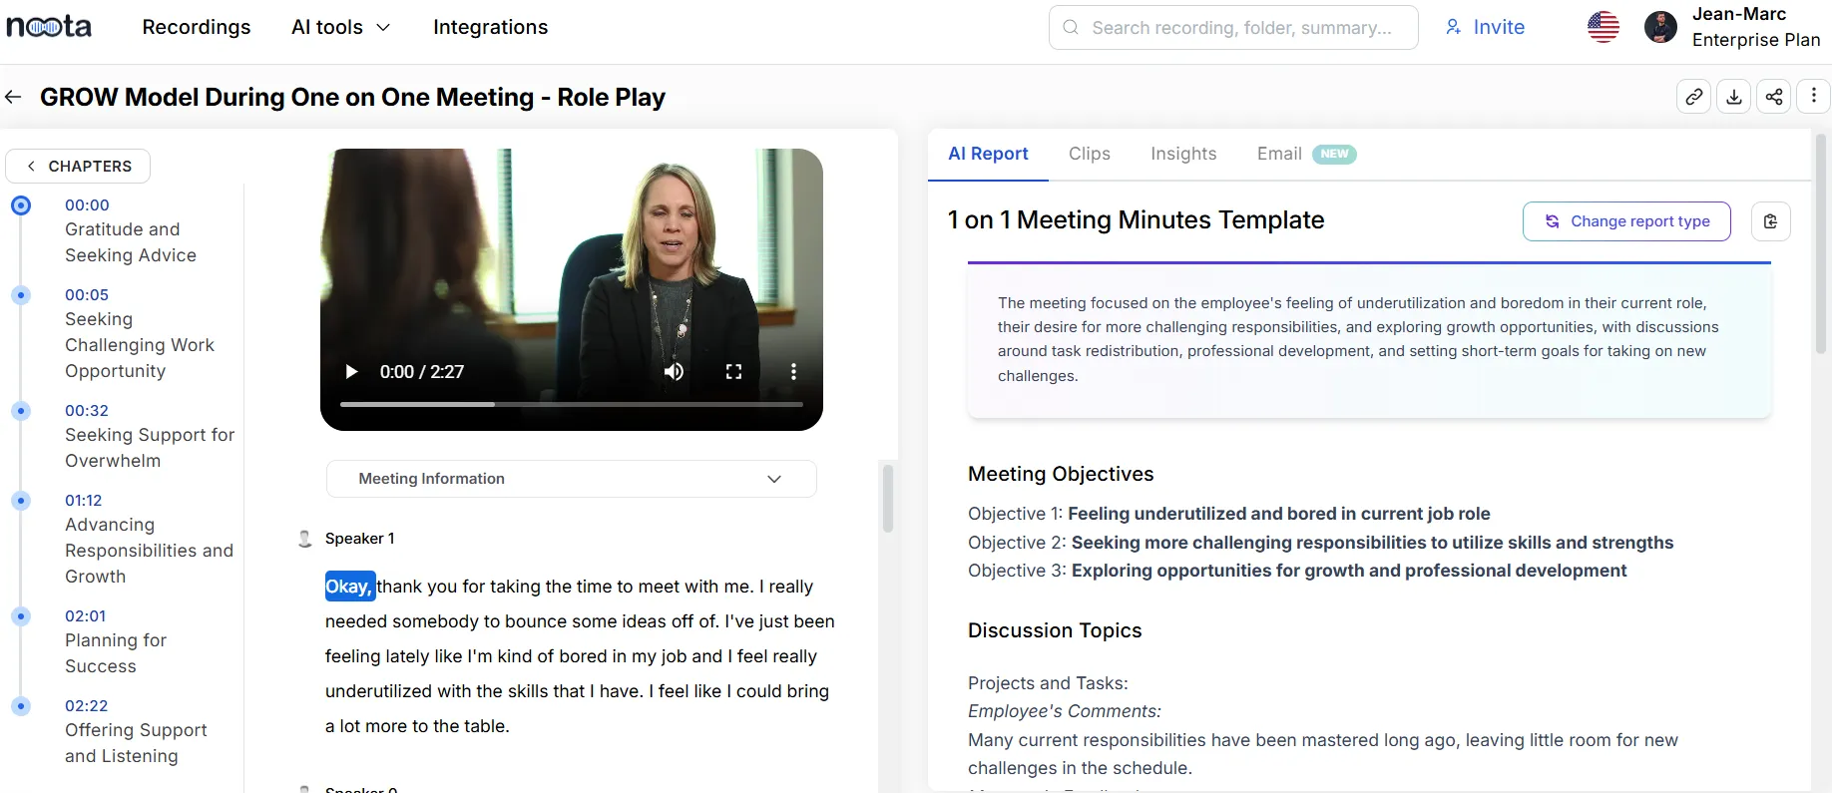This screenshot has height=793, width=1832.
Task: Seek using the video progress bar
Action: (571, 404)
